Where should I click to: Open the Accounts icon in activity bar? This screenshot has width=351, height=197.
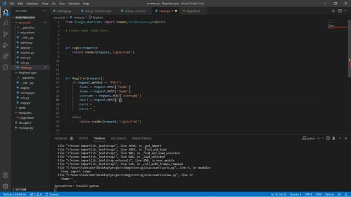coord(5,175)
